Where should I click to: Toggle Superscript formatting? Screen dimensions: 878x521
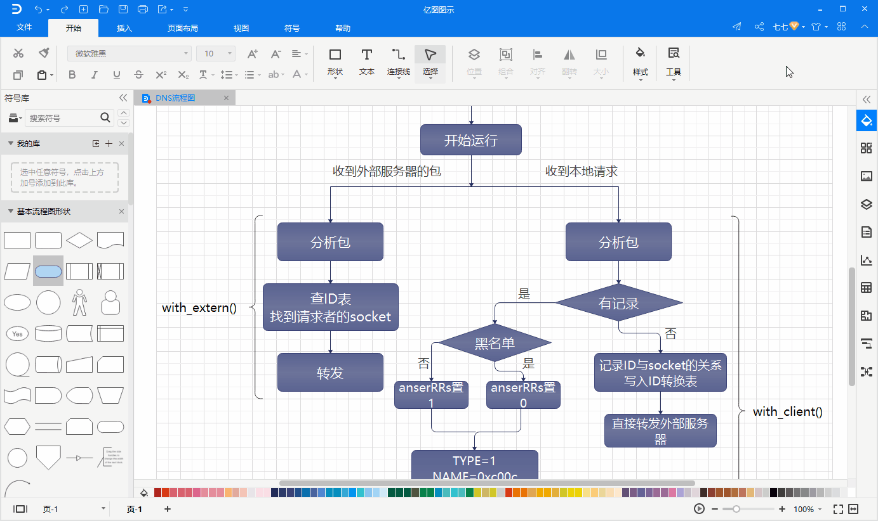pos(161,75)
